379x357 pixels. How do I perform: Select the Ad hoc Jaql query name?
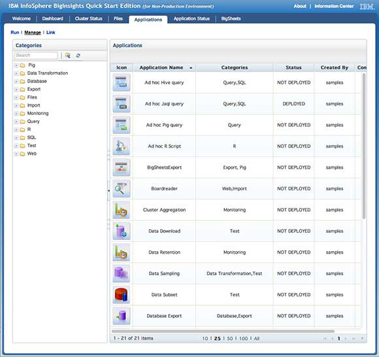(165, 104)
